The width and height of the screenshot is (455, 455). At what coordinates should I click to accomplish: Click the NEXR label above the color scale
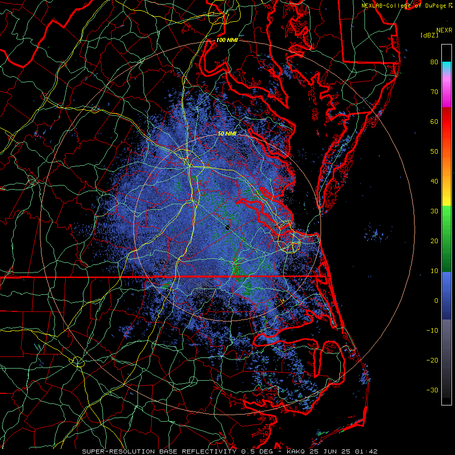click(x=444, y=30)
